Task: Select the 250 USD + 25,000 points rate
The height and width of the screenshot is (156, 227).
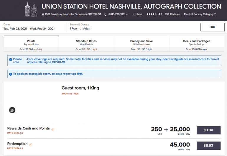Action: click(208, 130)
